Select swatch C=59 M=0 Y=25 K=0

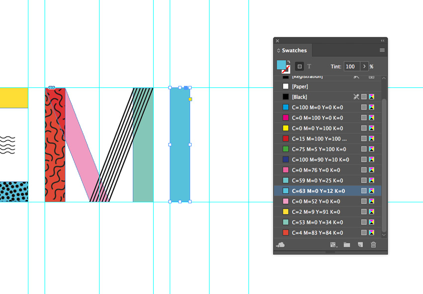pyautogui.click(x=327, y=180)
